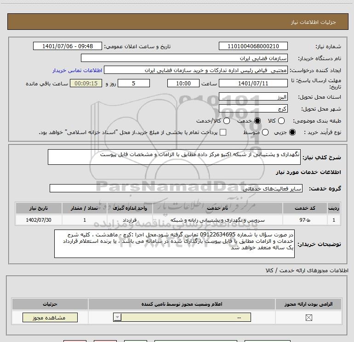The width and height of the screenshot is (354, 342).
Task: Click the deadline date 1401/07/11 field
Action: [253, 83]
